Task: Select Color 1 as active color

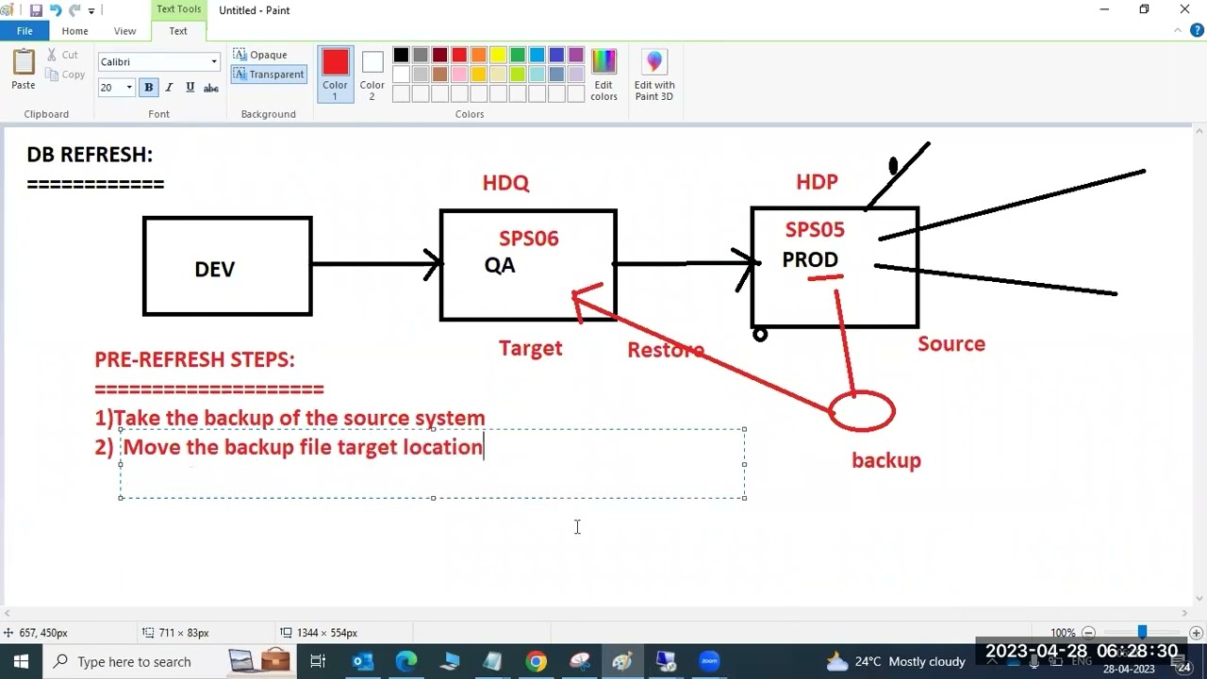Action: pyautogui.click(x=335, y=75)
